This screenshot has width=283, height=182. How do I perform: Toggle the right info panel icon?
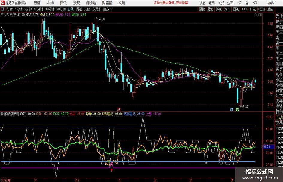point(260,15)
